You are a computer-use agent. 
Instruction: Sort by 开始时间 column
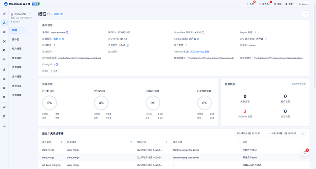click(x=167, y=142)
